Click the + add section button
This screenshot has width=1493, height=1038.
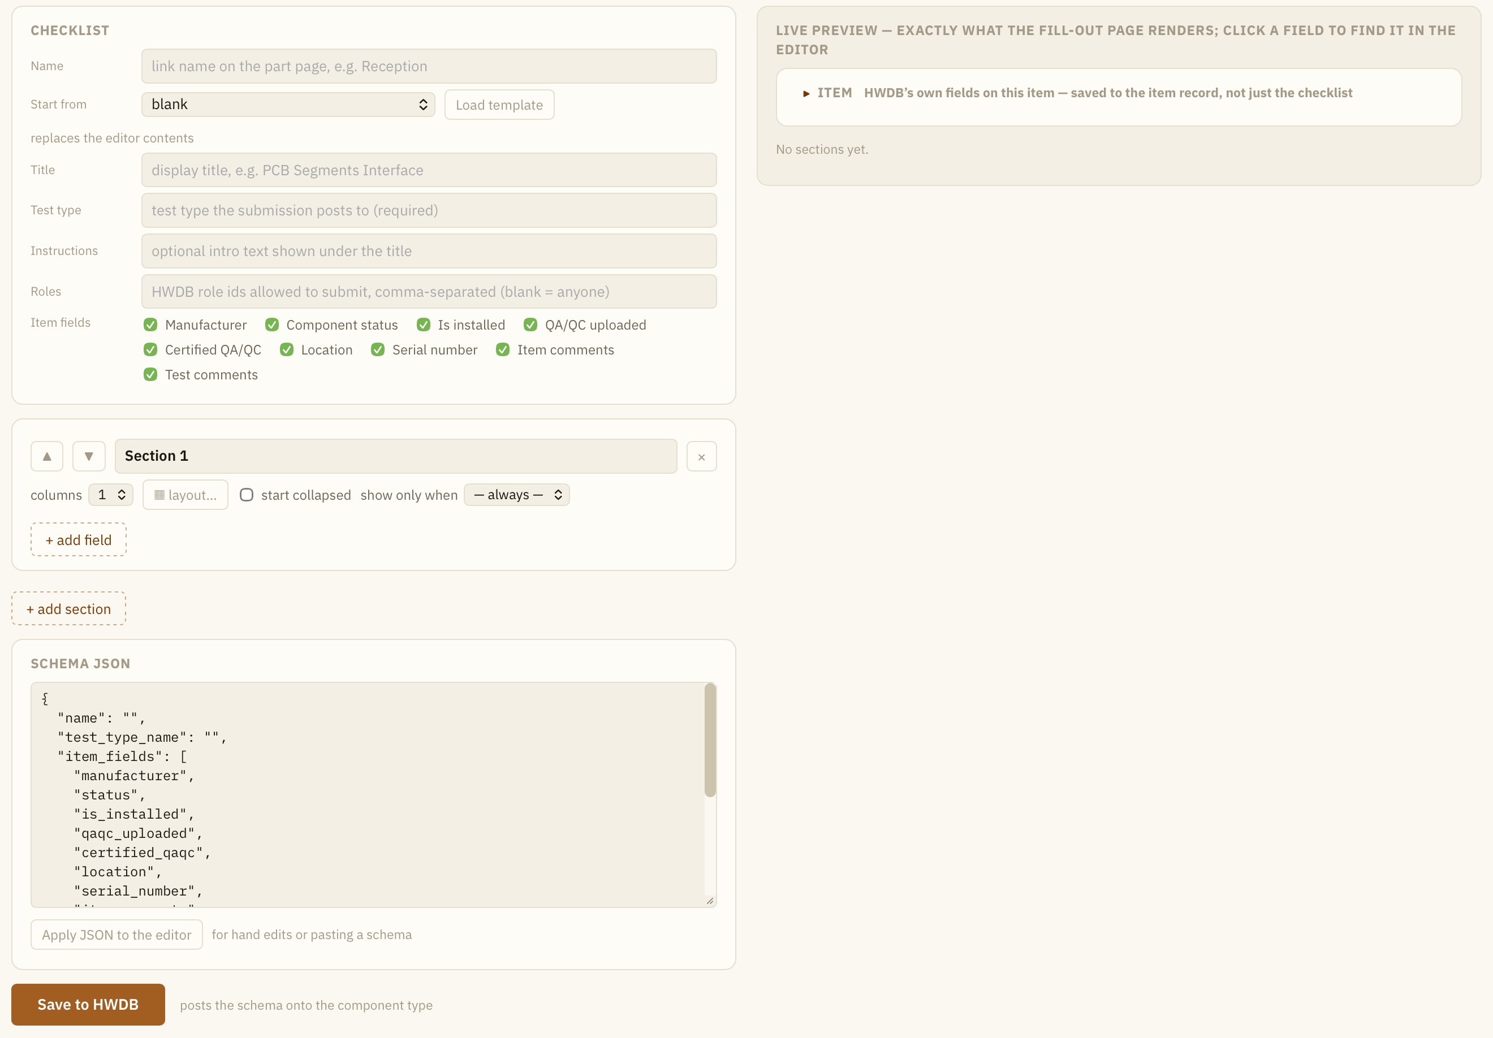(69, 609)
